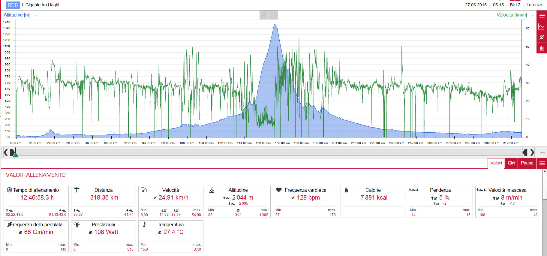Select the 5 % average gradient value
The width and height of the screenshot is (547, 256).
click(444, 197)
